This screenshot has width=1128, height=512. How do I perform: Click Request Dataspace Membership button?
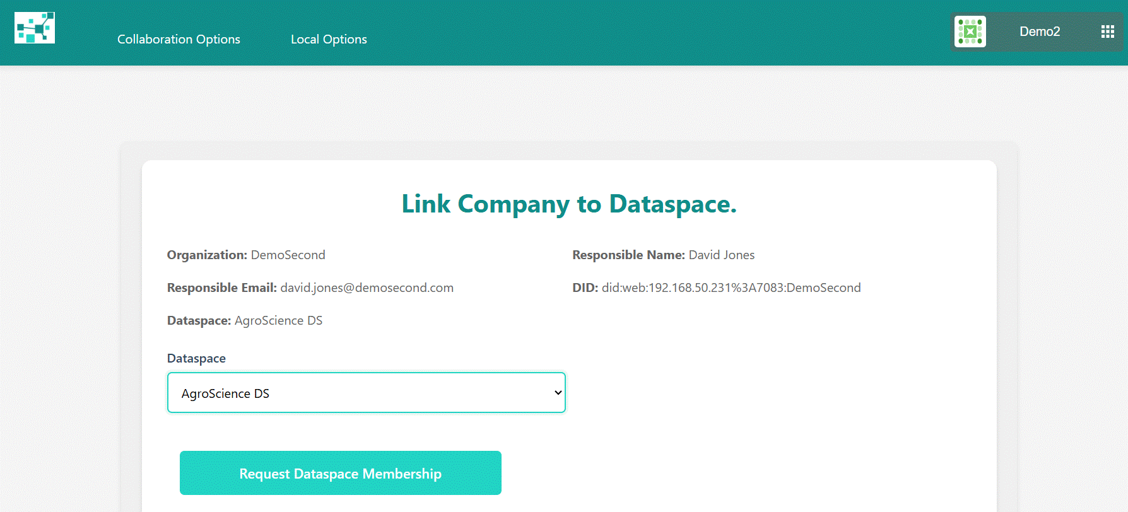tap(340, 473)
